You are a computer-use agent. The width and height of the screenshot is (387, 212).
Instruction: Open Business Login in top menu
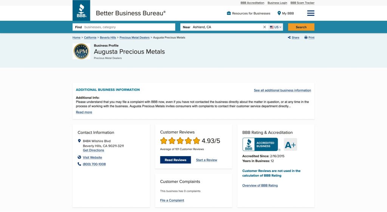click(x=277, y=3)
